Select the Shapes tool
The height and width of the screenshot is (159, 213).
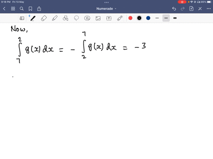(x=66, y=18)
